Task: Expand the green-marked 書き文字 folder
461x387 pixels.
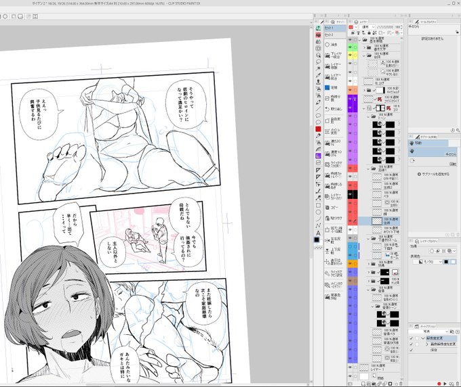Action: 364,47
